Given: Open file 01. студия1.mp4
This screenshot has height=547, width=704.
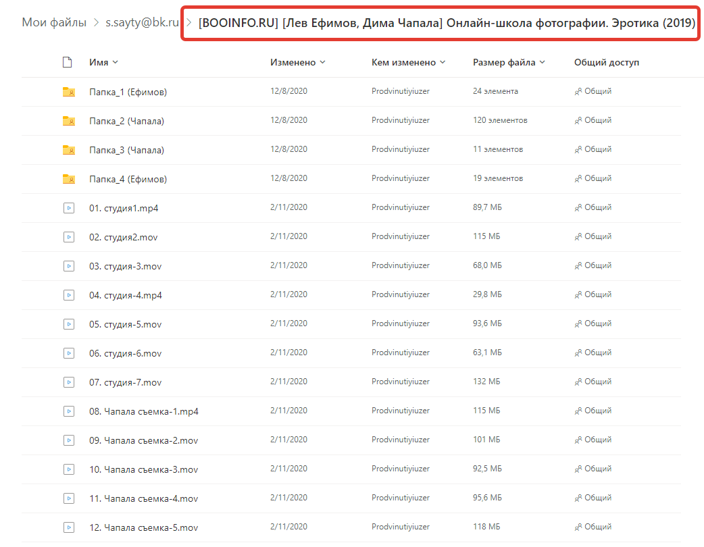Looking at the screenshot, I should (124, 208).
